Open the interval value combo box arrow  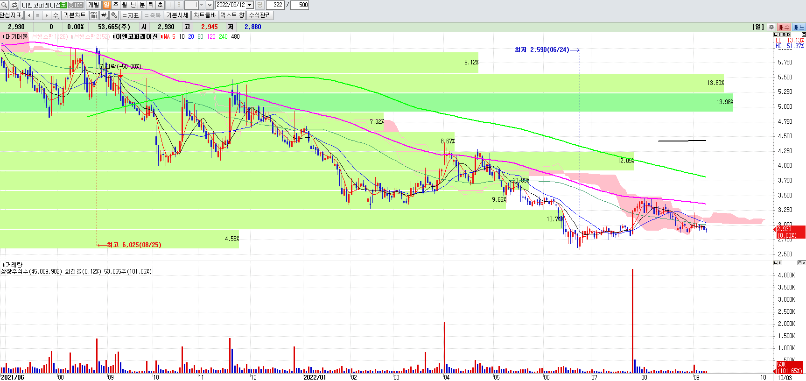(x=202, y=5)
